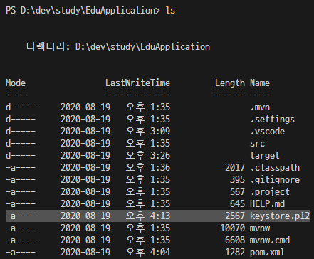Screen dimensions: 314x259
Task: Select the mvnw.cmd file name
Action: point(270,240)
